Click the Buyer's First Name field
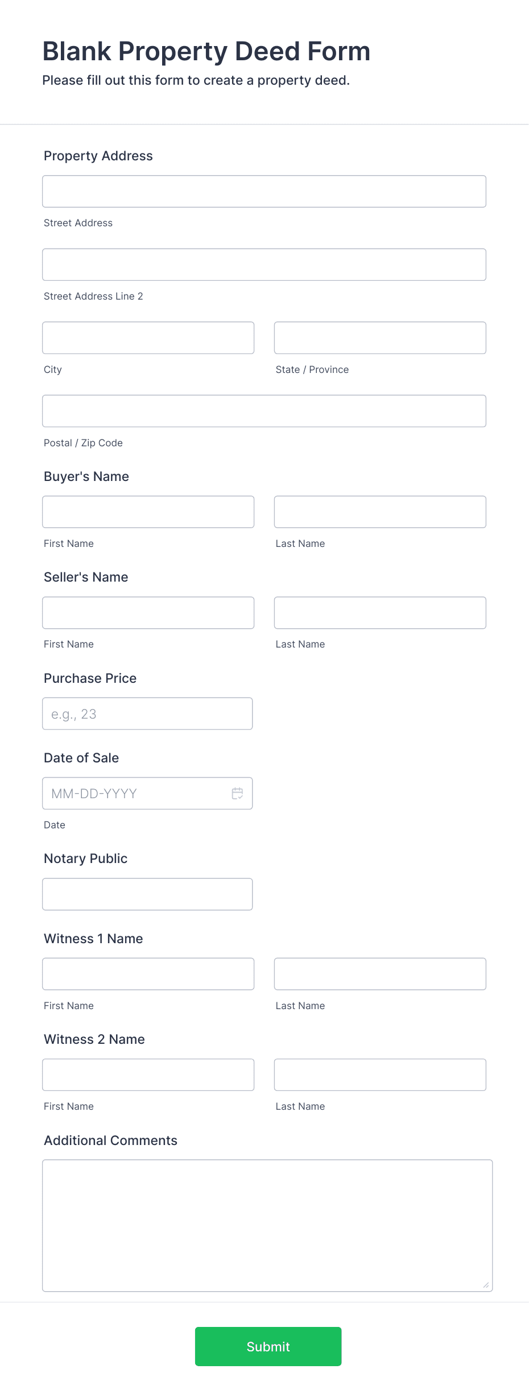The image size is (529, 1398). click(148, 511)
